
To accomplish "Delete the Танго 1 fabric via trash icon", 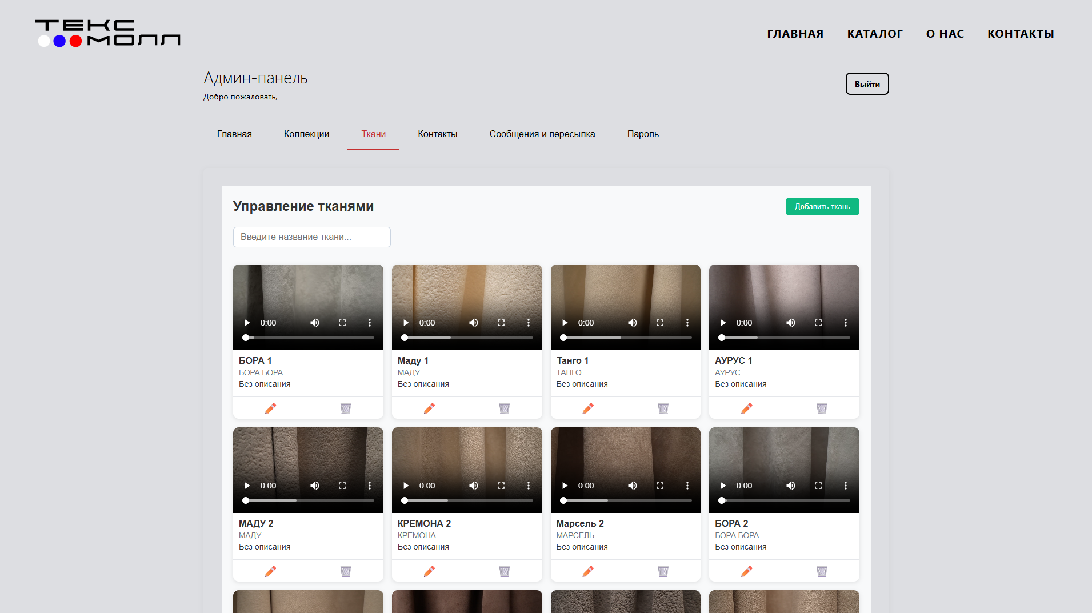I will [663, 408].
